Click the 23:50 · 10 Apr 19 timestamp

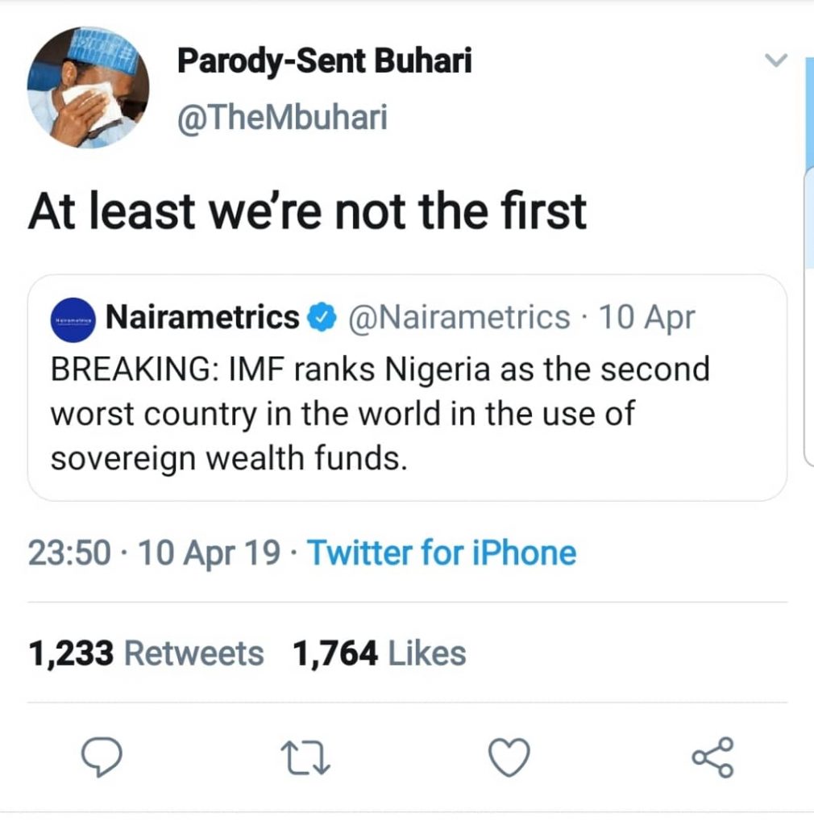coord(155,553)
